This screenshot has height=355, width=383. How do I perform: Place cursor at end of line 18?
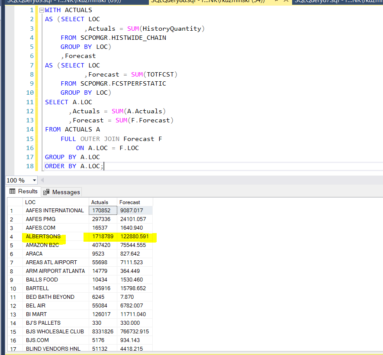point(104,166)
